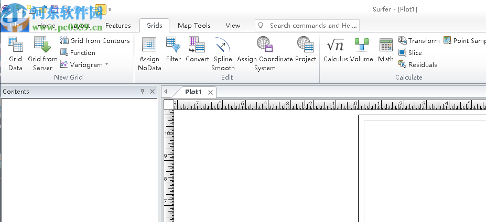Open Assign Coordinate System tool
The image size is (486, 222).
265,53
